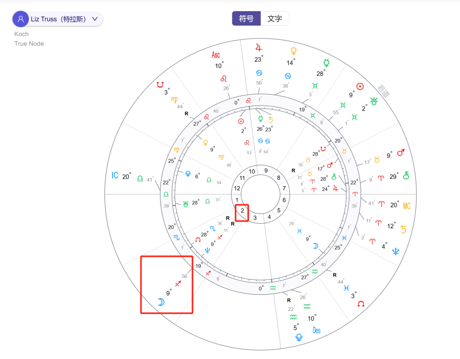Select the orange MC marker at 20° Aries

click(407, 206)
